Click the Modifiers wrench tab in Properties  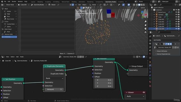(x=150, y=65)
